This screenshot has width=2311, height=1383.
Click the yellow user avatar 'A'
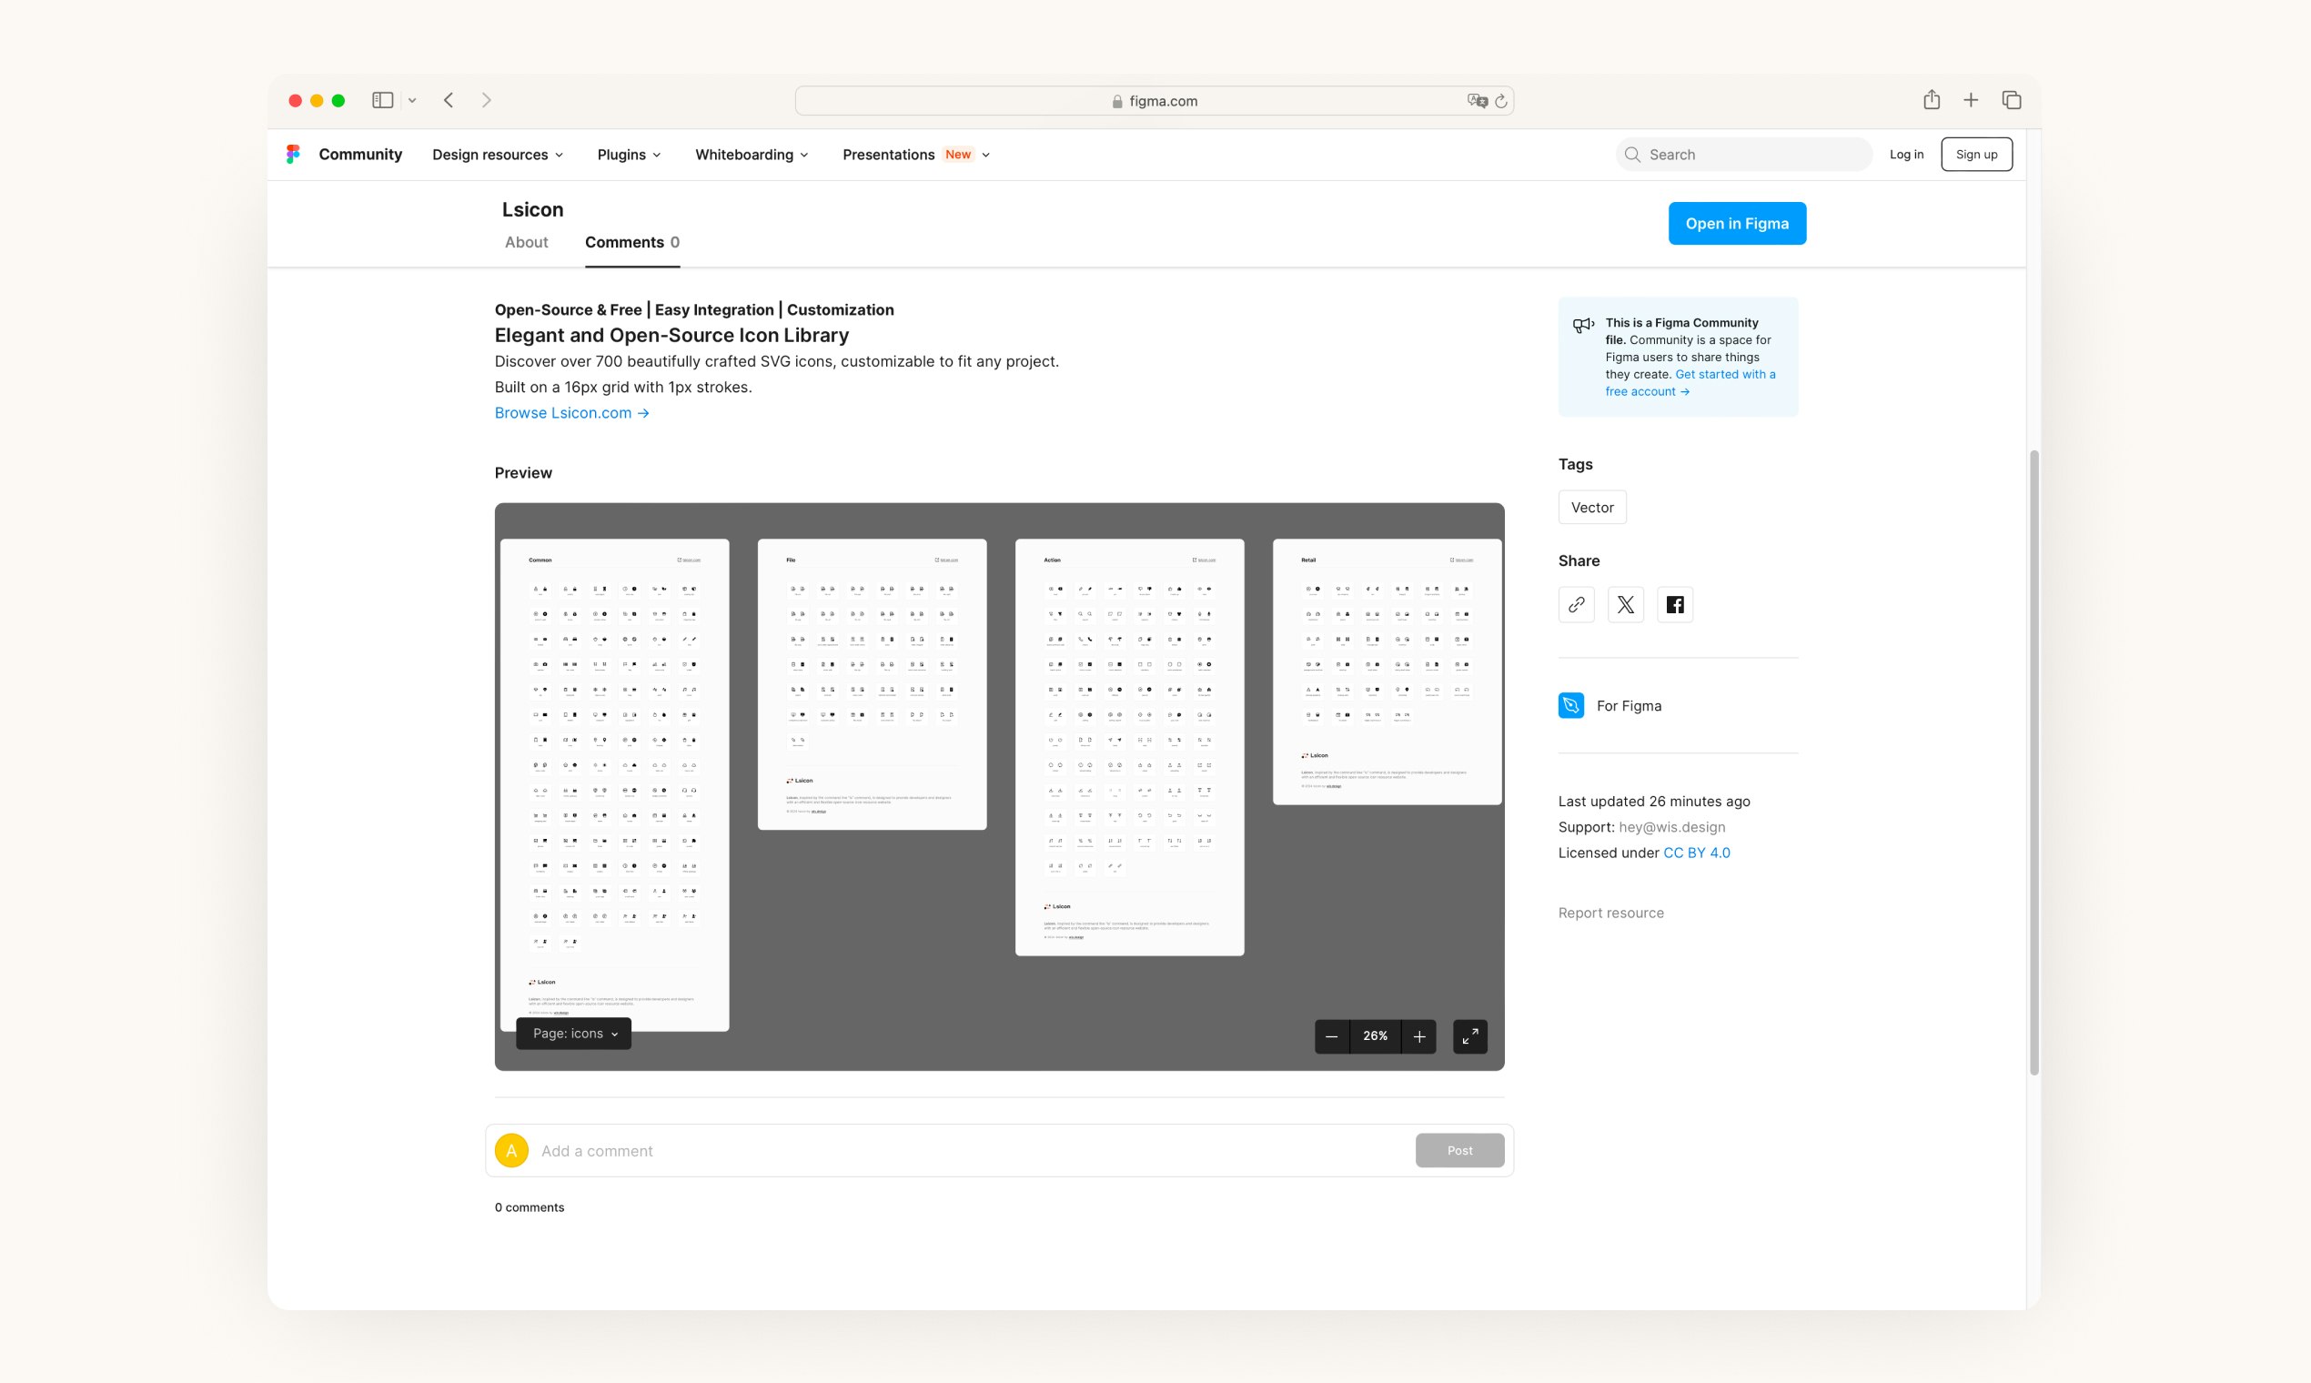click(511, 1151)
